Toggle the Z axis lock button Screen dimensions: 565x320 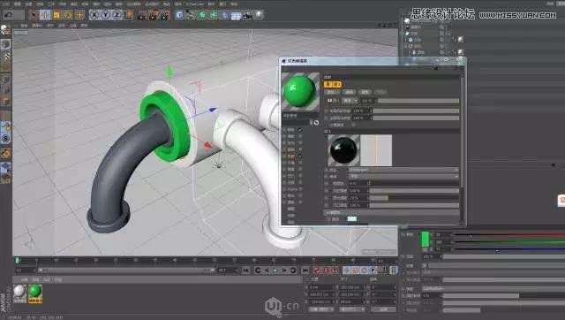coord(117,15)
